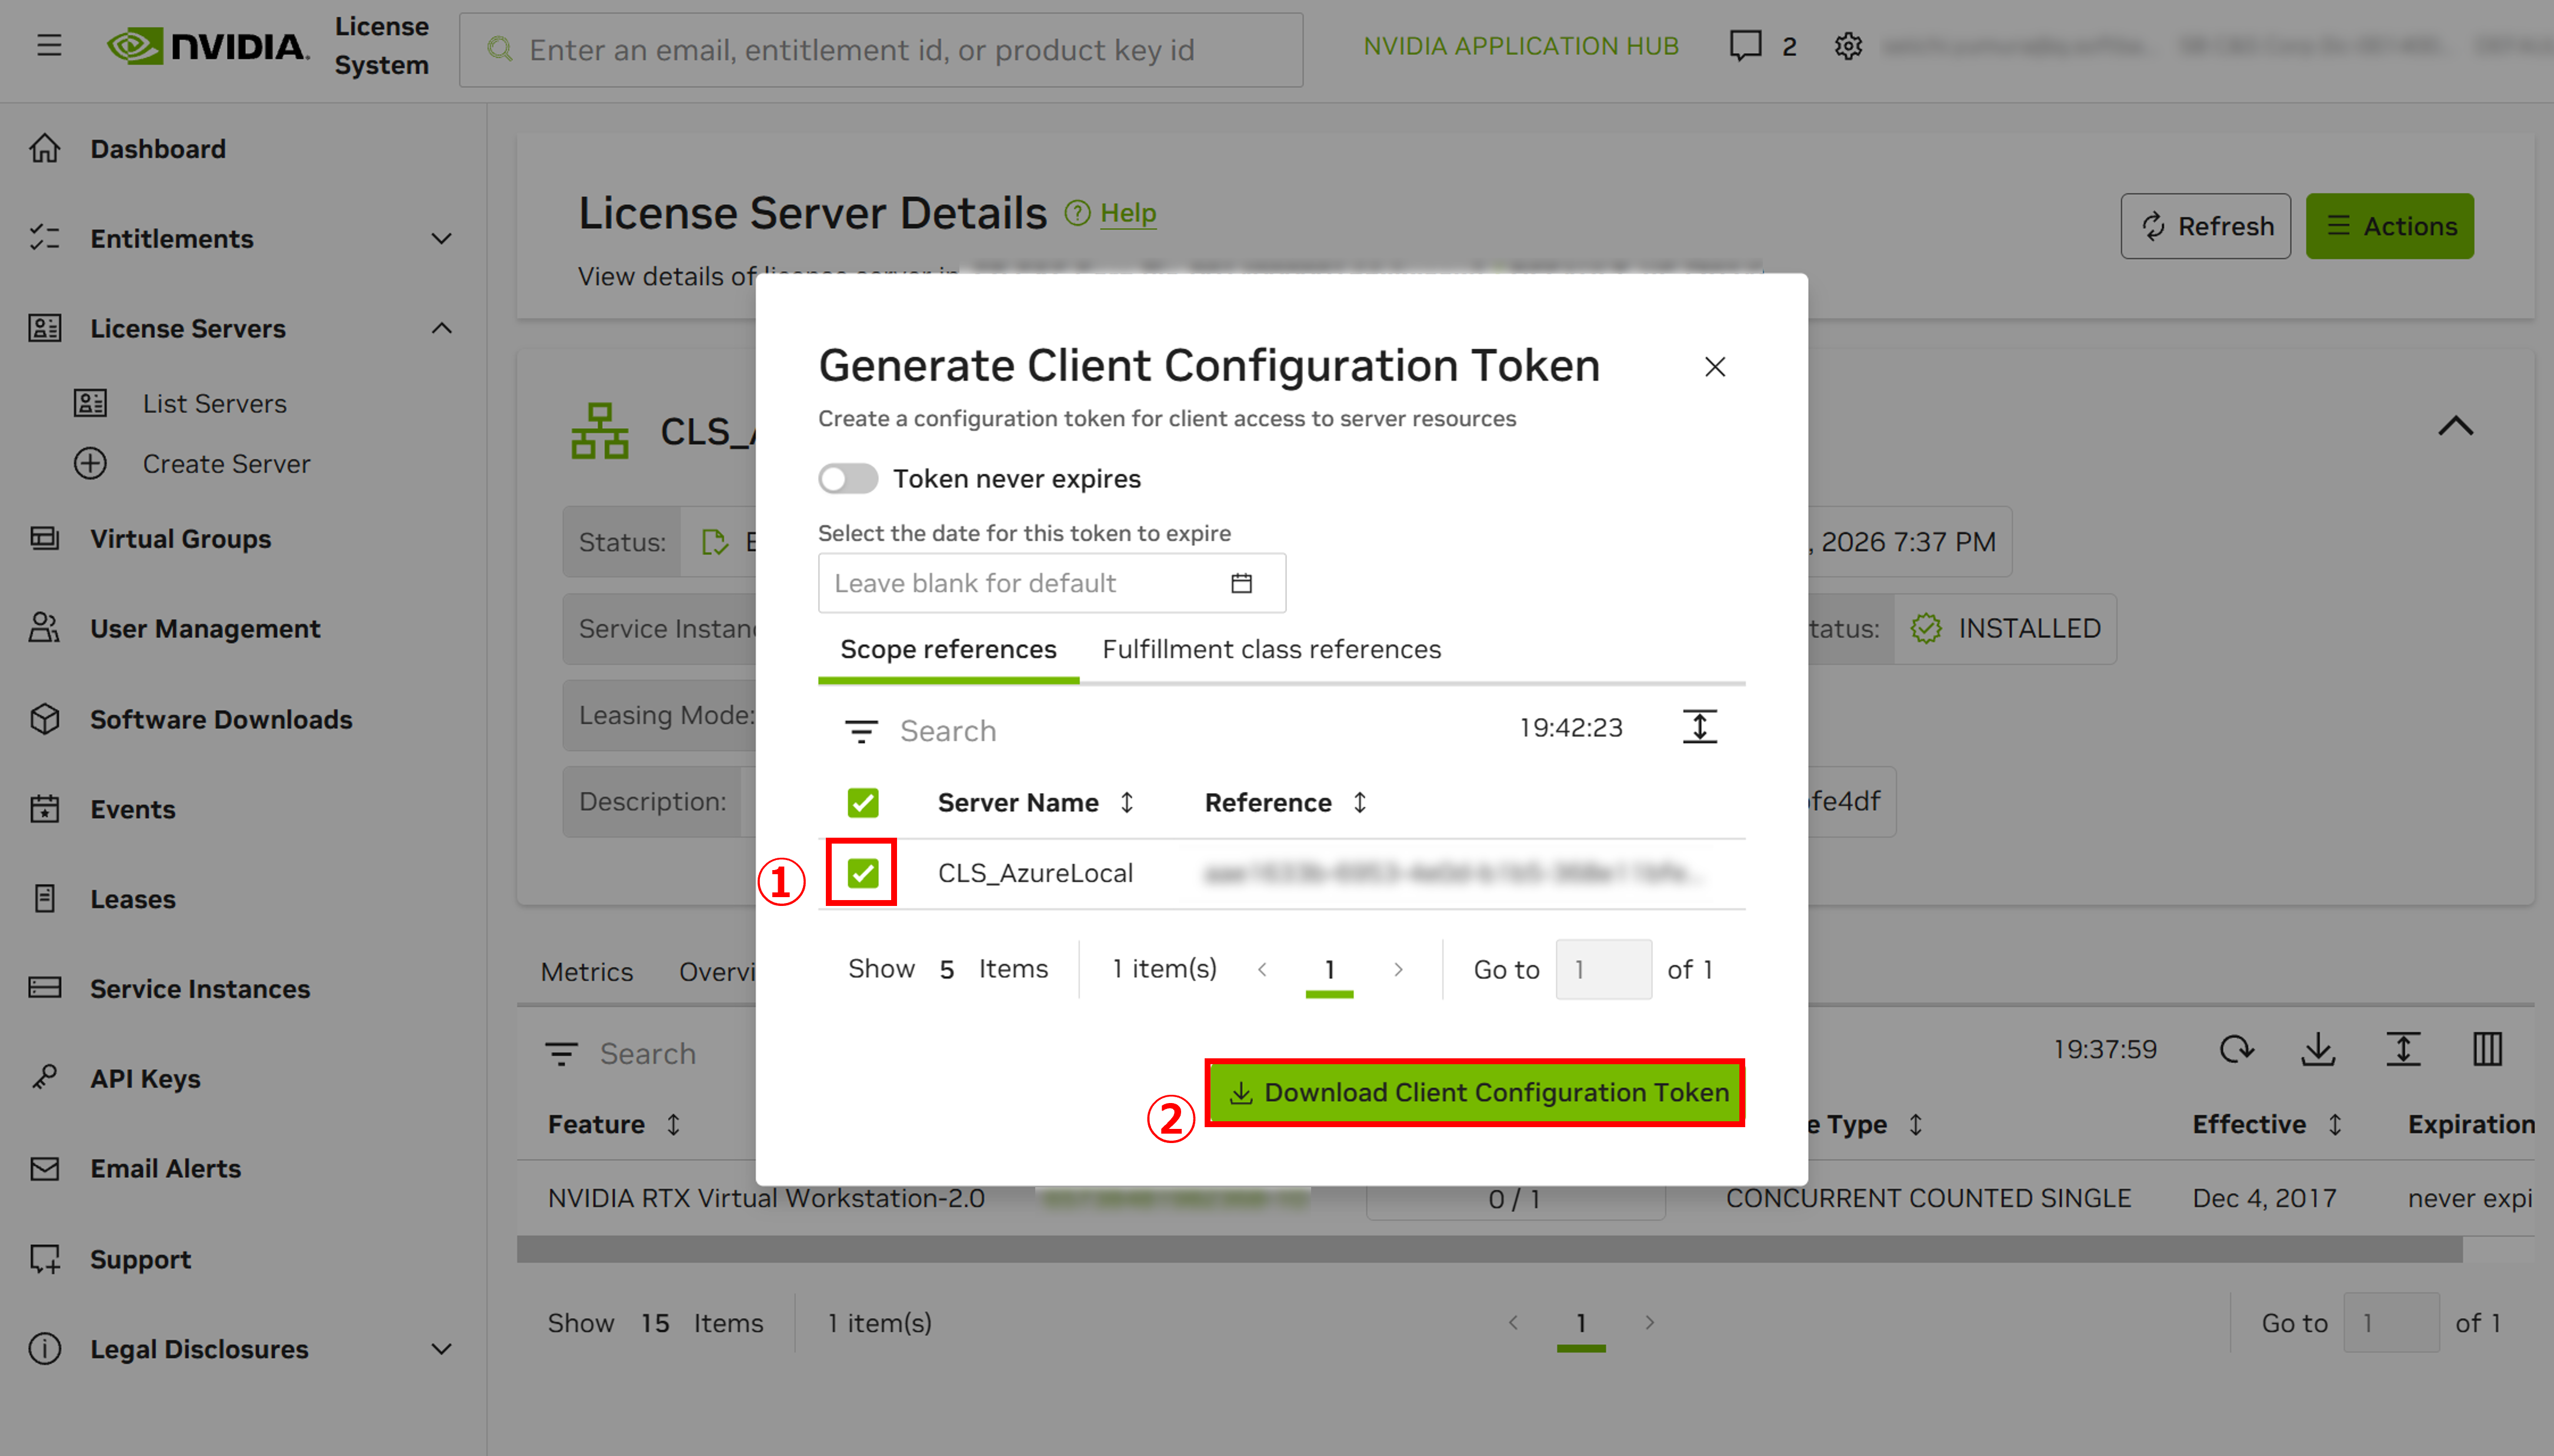Viewport: 2554px width, 1456px height.
Task: Sort the Type column in features table
Action: click(1915, 1125)
